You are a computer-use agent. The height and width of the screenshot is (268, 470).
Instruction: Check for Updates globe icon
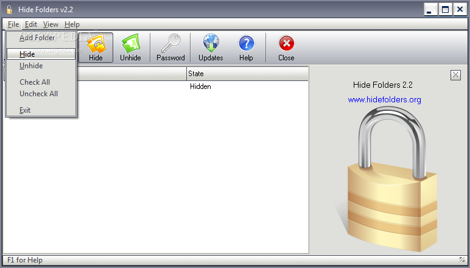211,48
